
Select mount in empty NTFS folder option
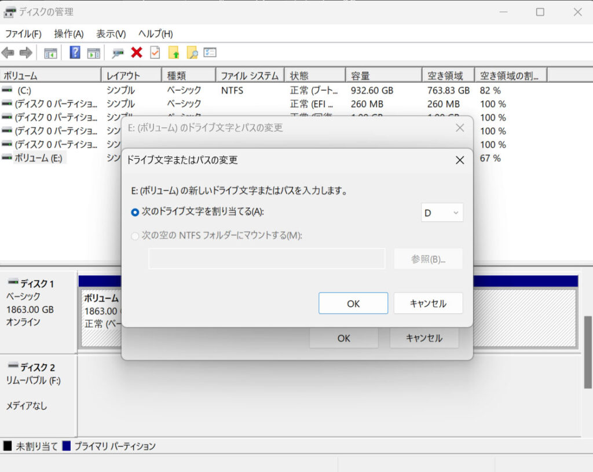click(136, 236)
